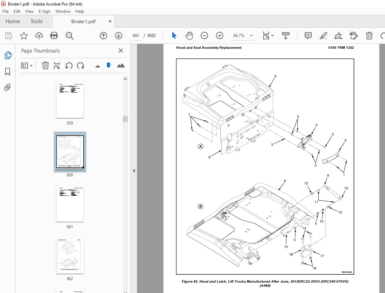Open the Page Thumbnails side panel icon
Screen dimensions: 385x293
pos(8,55)
